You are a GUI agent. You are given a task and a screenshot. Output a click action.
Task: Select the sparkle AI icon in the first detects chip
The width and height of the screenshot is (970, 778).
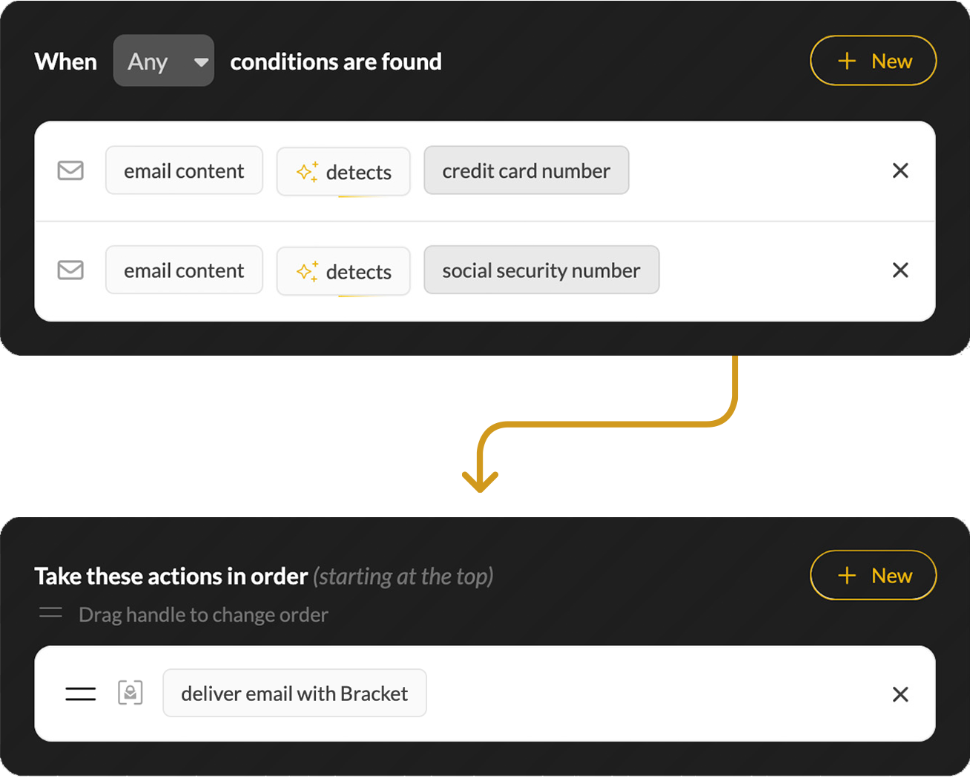(306, 171)
